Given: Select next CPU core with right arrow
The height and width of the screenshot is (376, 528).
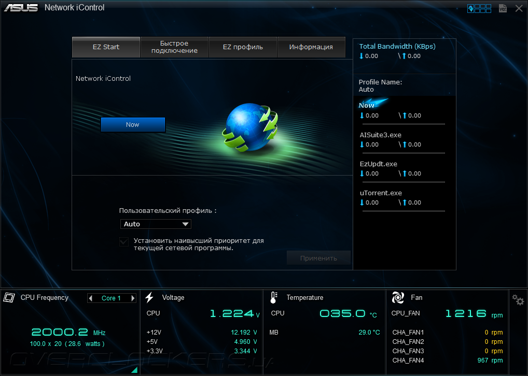Looking at the screenshot, I should point(133,298).
